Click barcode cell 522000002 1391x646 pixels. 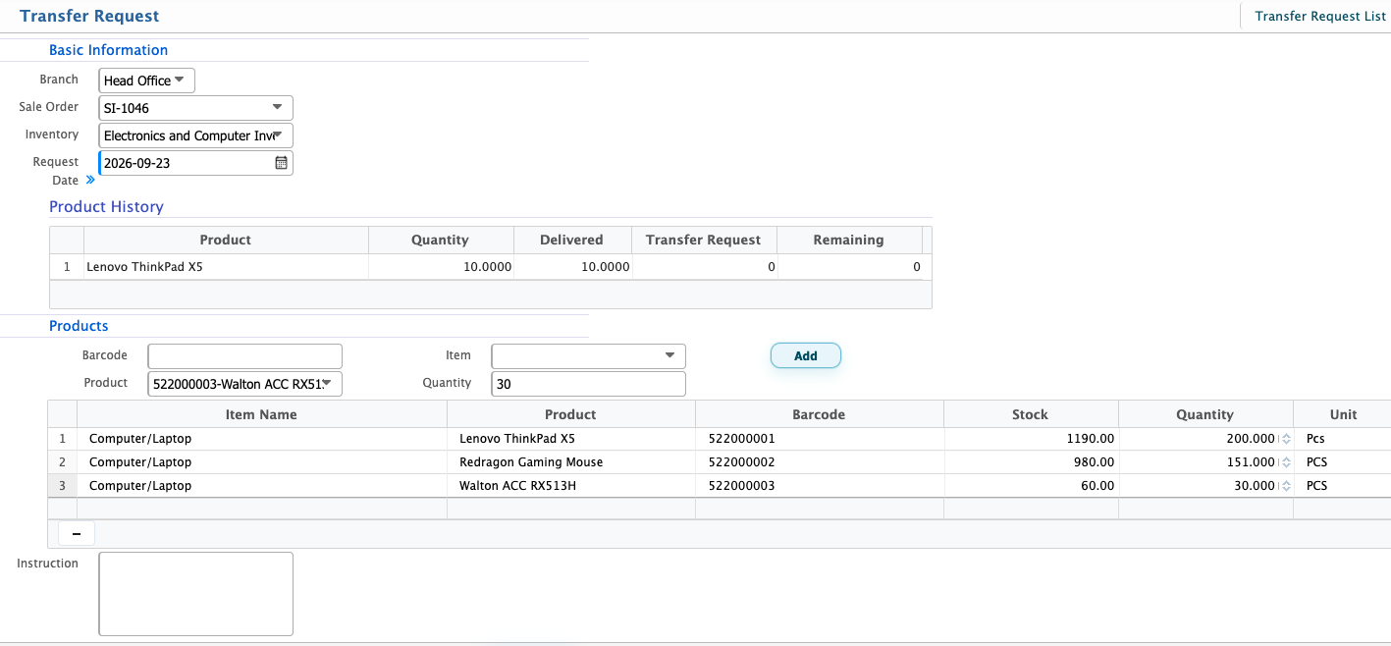819,462
